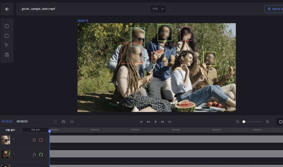The image size is (283, 167).
Task: Click the timeline zoom slider handle
Action: click(x=244, y=122)
